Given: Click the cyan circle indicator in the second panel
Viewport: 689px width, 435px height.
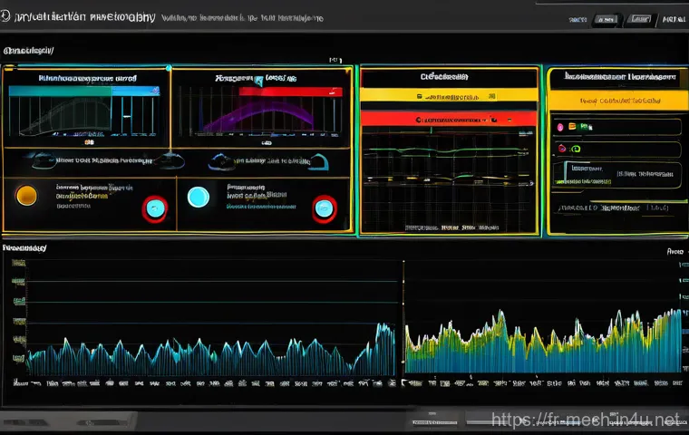Looking at the screenshot, I should click(198, 197).
